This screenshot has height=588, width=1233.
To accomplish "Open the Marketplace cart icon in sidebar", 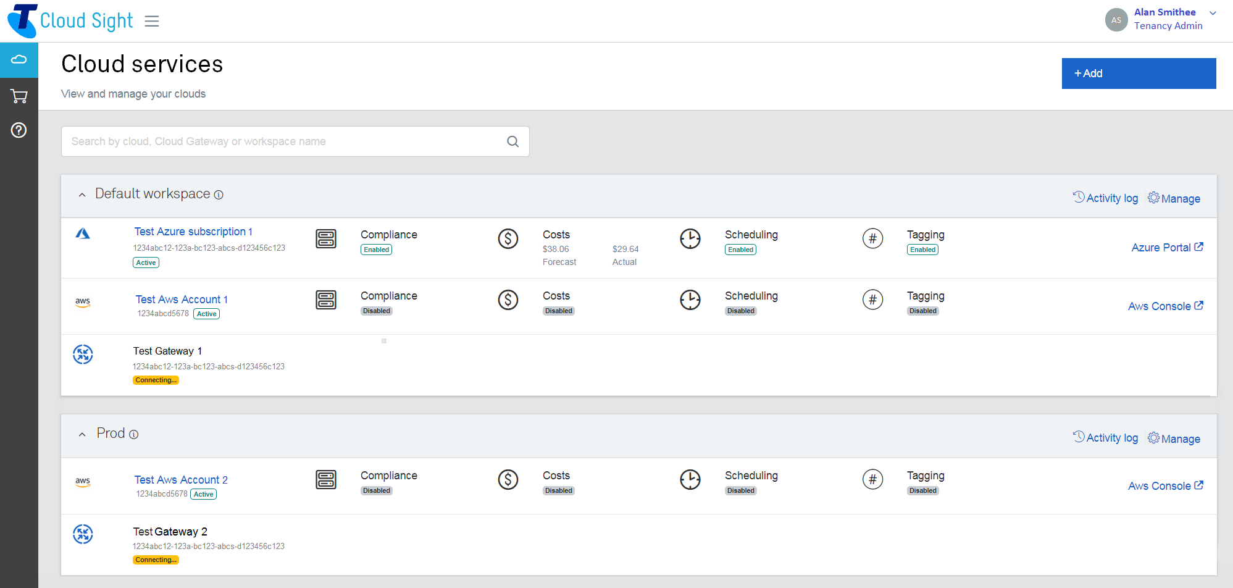I will click(19, 96).
